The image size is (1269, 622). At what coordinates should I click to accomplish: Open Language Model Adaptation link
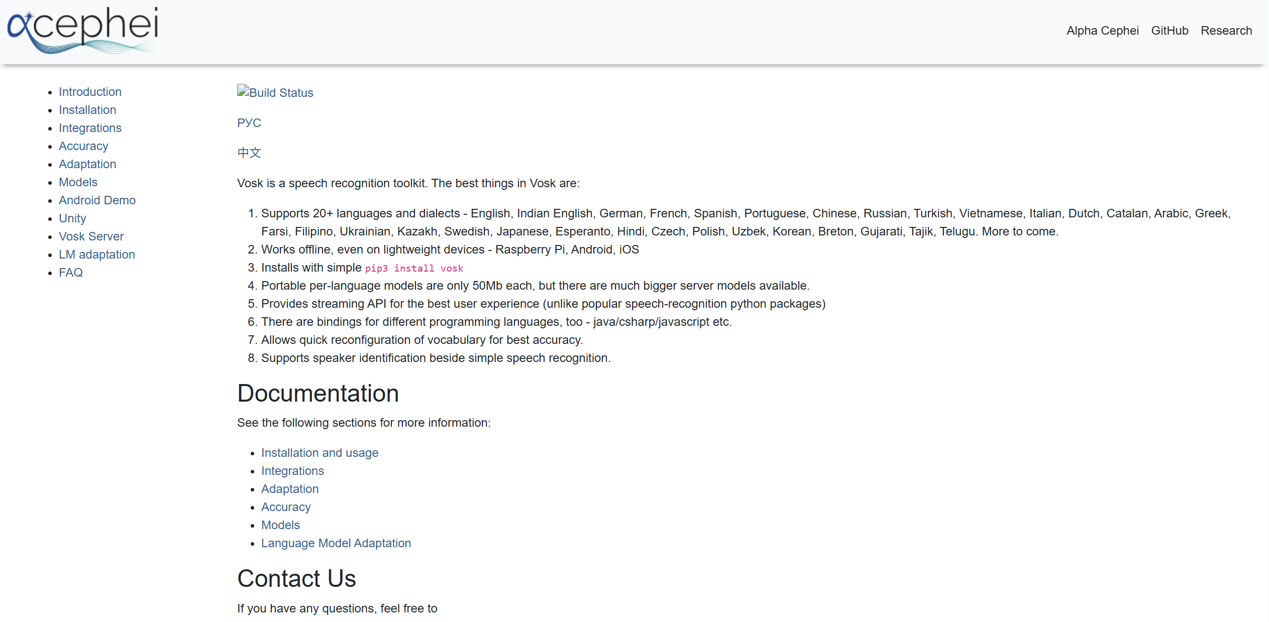tap(336, 543)
